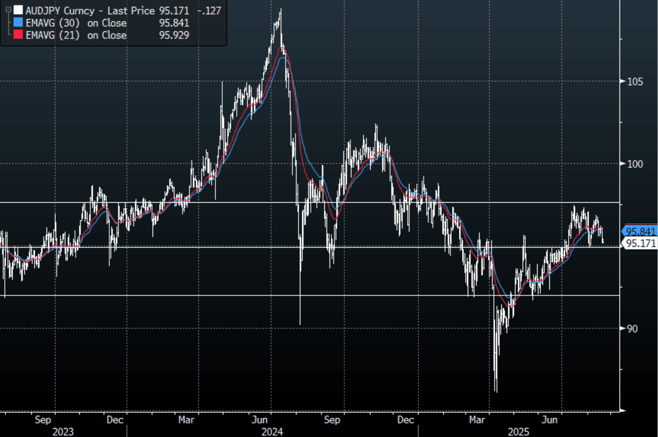Select the 2025 year label
The height and width of the screenshot is (437, 658).
519,432
